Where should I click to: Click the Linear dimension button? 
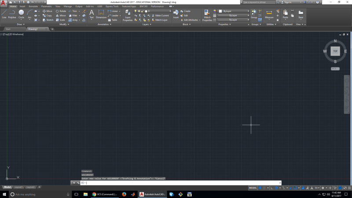pos(113,11)
